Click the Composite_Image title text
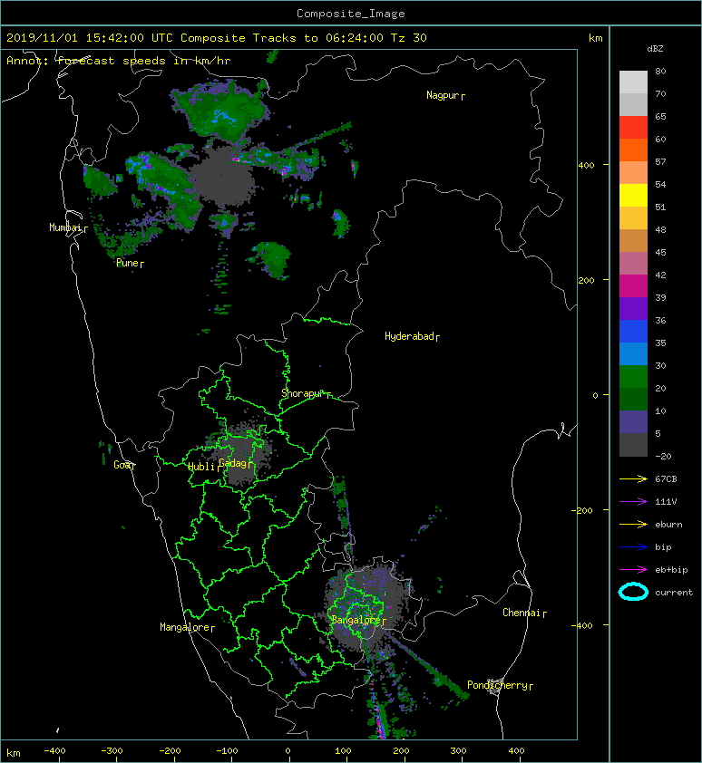 (x=351, y=14)
